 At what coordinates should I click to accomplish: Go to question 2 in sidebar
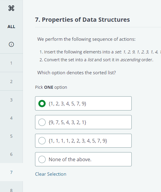[x=11, y=82]
